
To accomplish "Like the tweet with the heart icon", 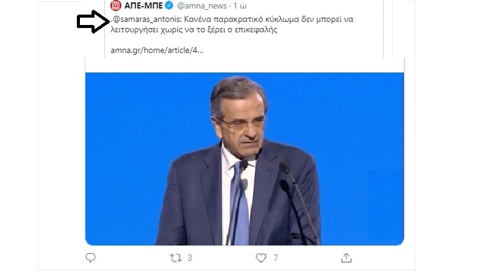I will coord(261,258).
